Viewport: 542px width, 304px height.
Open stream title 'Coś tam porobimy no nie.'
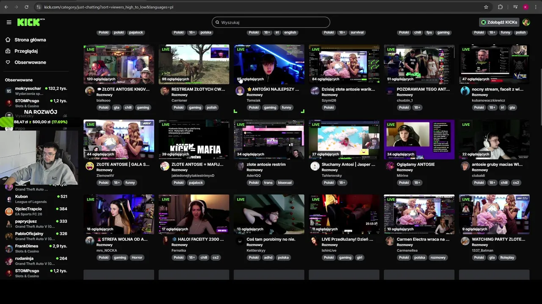click(271, 239)
